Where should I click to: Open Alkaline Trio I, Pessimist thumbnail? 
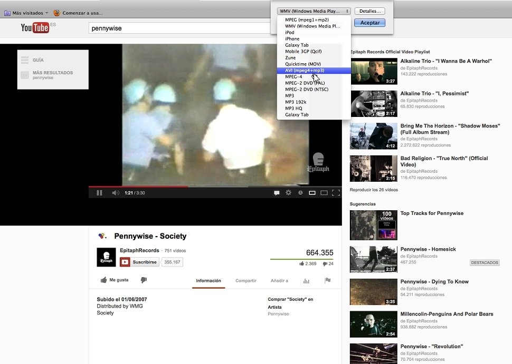tap(374, 104)
